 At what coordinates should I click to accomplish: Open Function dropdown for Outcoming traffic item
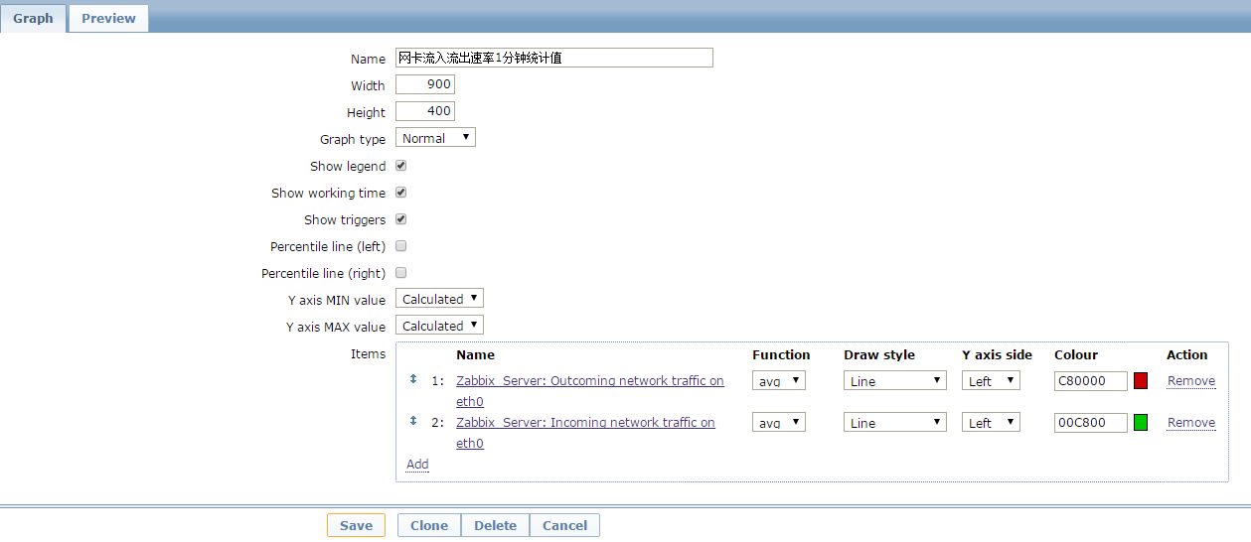click(779, 381)
